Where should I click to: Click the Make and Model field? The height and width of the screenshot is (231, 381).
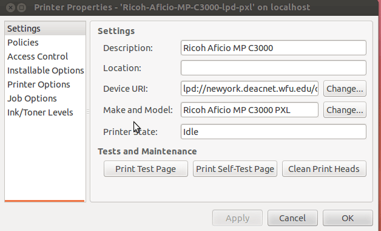[x=249, y=110]
